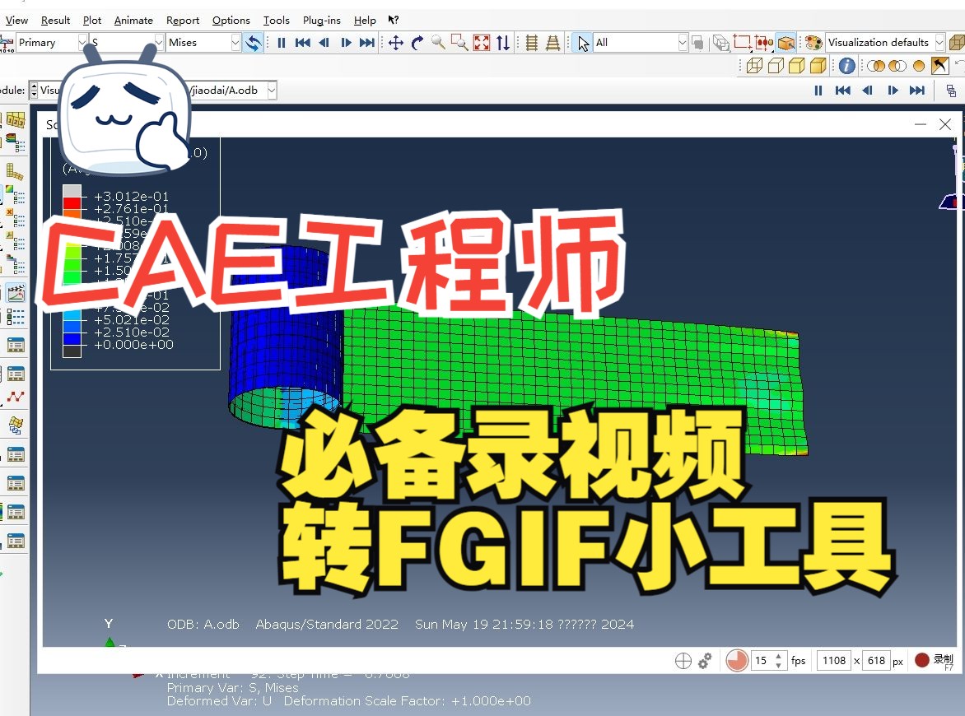Open the Options menu
965x716 pixels.
coord(231,21)
